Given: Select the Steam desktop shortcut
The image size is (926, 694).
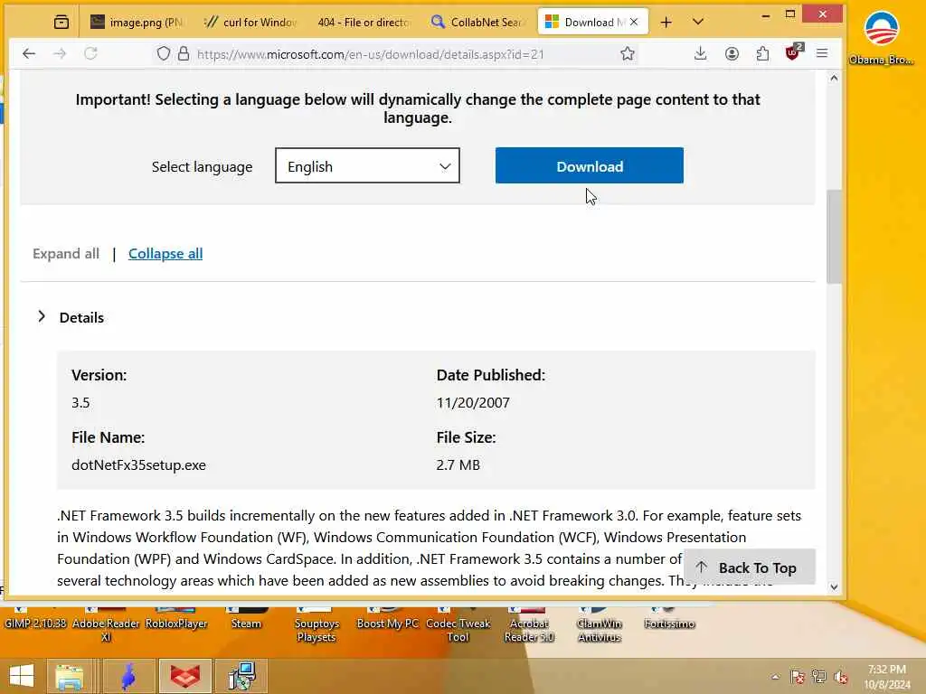Looking at the screenshot, I should 246,618.
